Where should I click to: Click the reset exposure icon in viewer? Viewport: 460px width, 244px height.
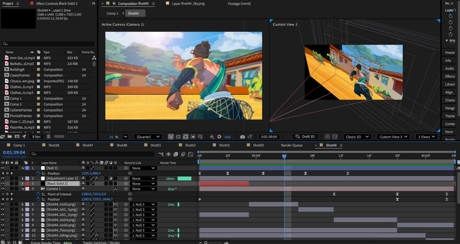[x=219, y=137]
